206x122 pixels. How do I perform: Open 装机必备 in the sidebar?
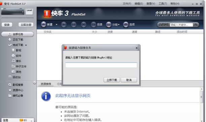coord(18,96)
